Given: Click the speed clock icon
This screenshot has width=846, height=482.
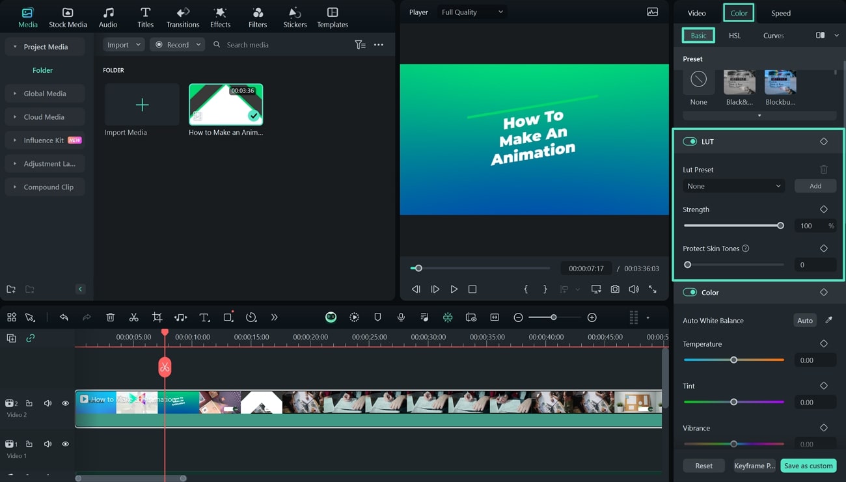Looking at the screenshot, I should coord(251,317).
